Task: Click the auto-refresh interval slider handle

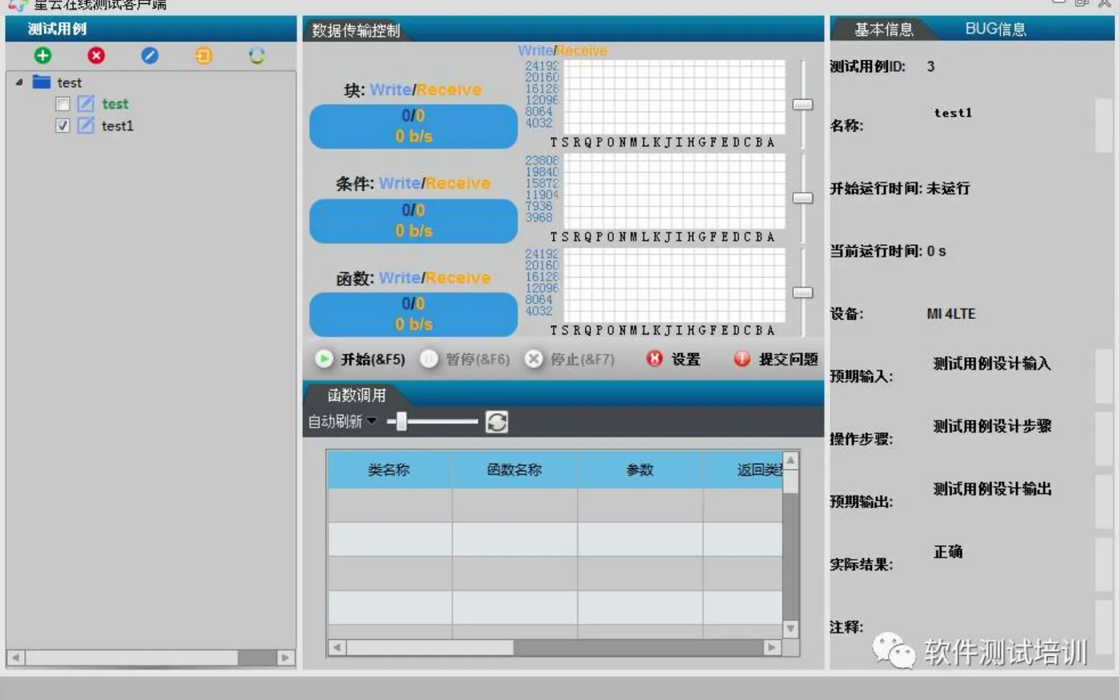Action: (402, 421)
